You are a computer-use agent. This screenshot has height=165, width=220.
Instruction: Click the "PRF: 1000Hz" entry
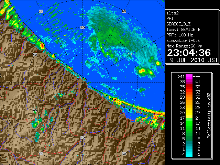(180, 35)
